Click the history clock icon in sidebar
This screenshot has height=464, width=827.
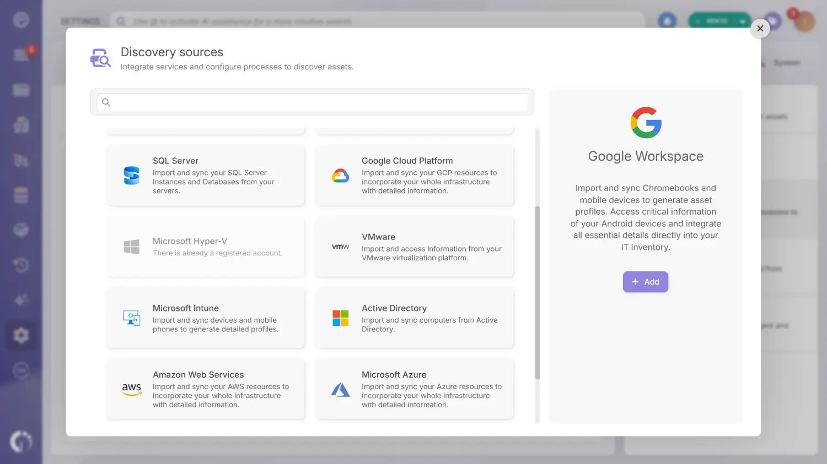(x=21, y=265)
